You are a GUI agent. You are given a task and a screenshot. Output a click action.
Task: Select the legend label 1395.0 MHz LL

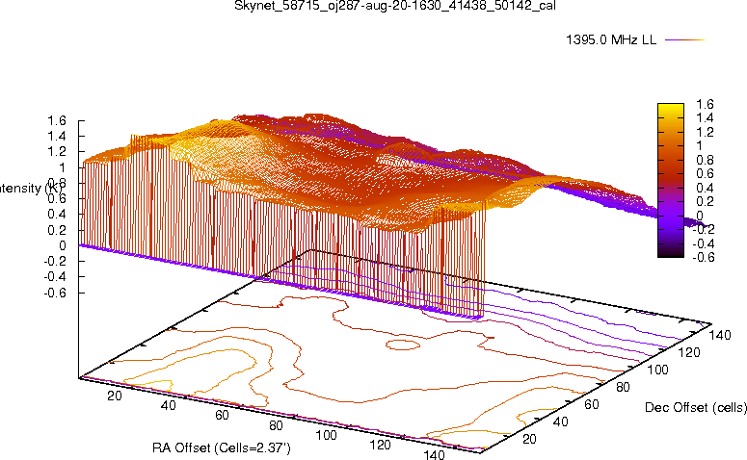611,40
